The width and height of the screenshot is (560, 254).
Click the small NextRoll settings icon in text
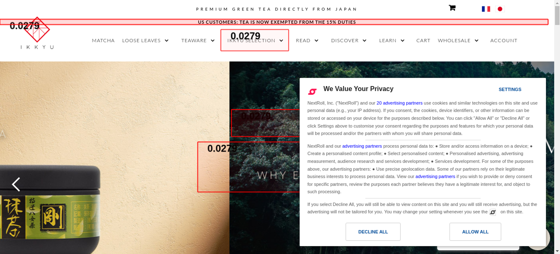point(493,212)
